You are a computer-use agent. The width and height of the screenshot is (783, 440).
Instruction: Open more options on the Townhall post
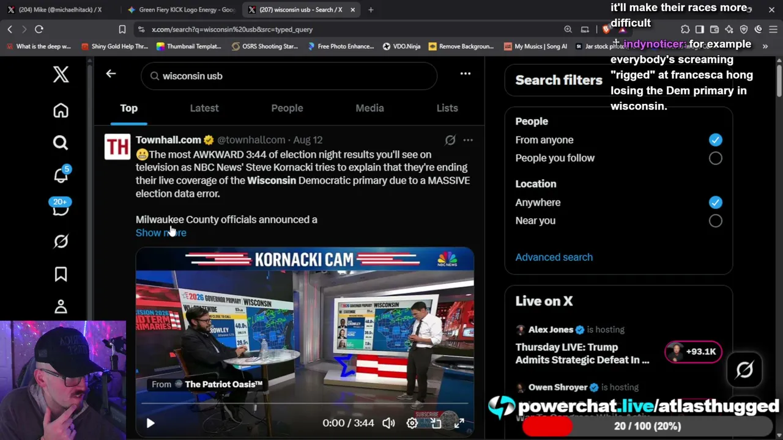pos(468,140)
